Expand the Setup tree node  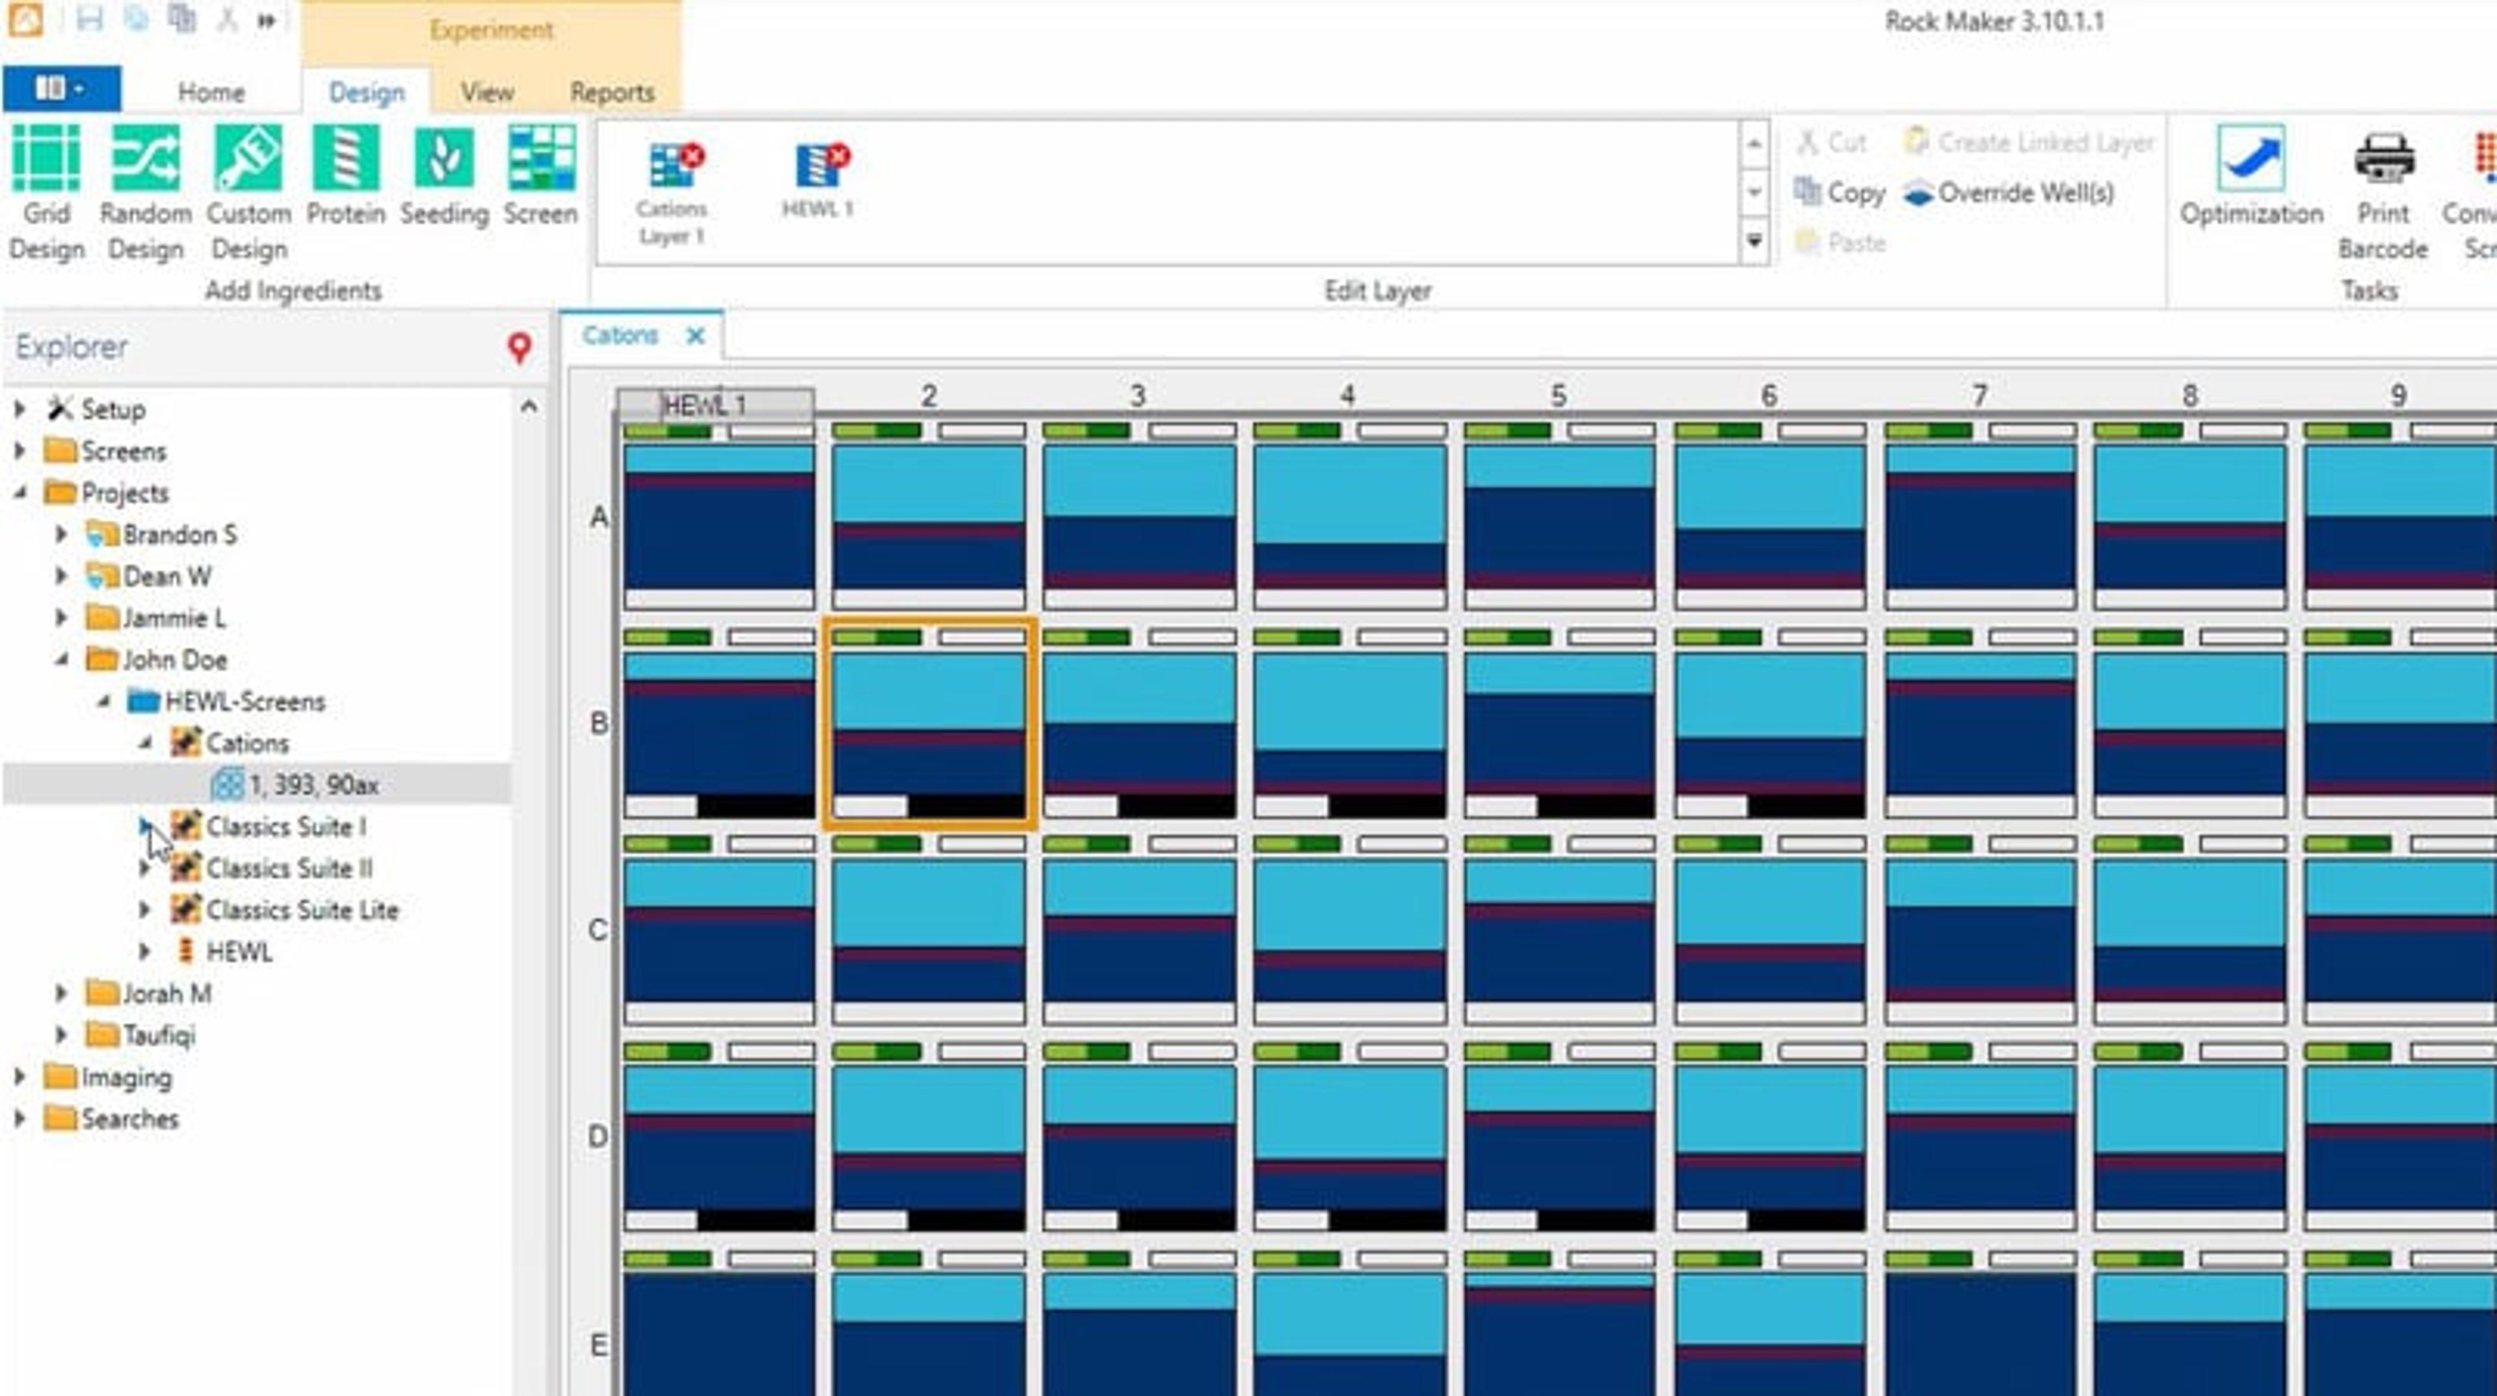20,409
